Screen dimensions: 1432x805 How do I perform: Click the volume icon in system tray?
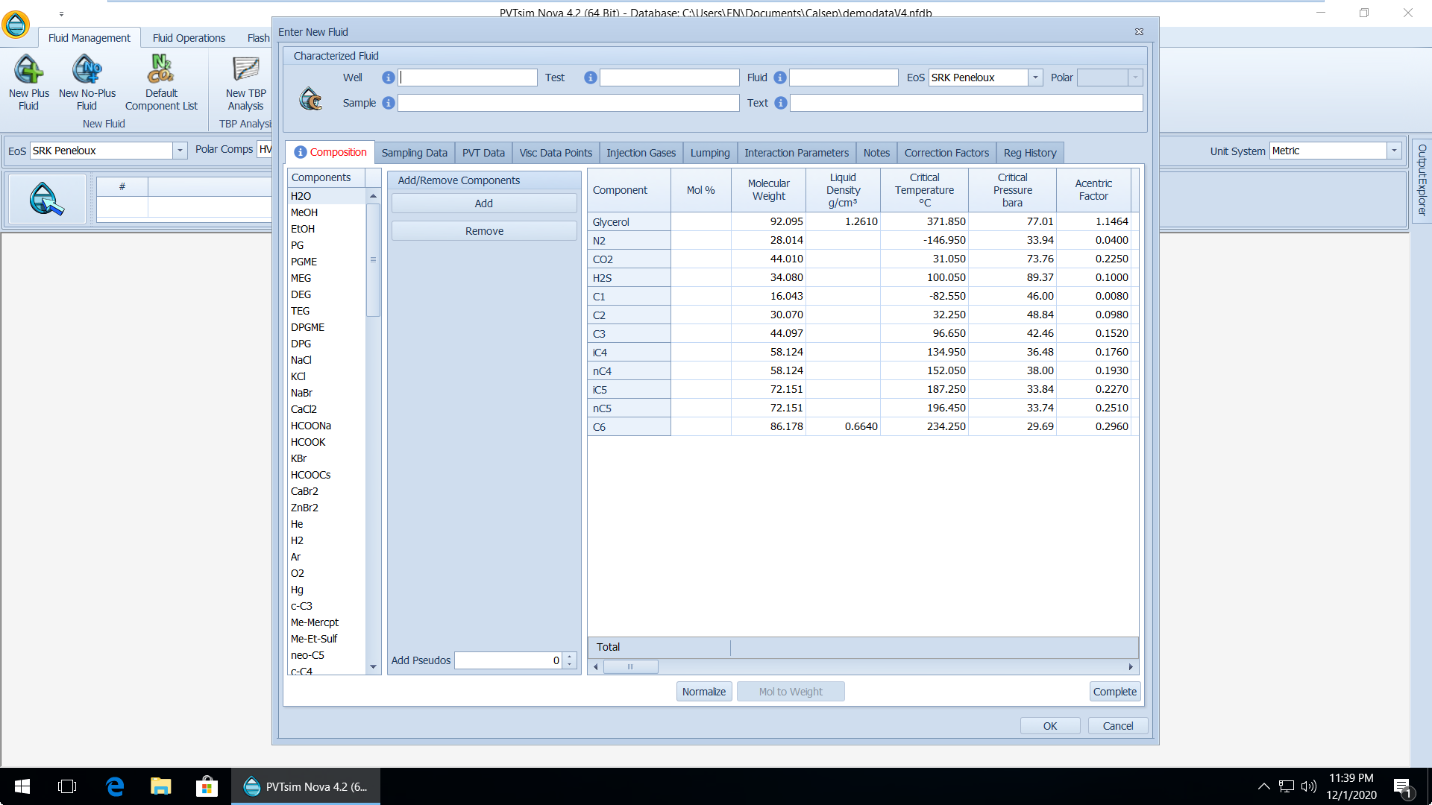coord(1309,786)
